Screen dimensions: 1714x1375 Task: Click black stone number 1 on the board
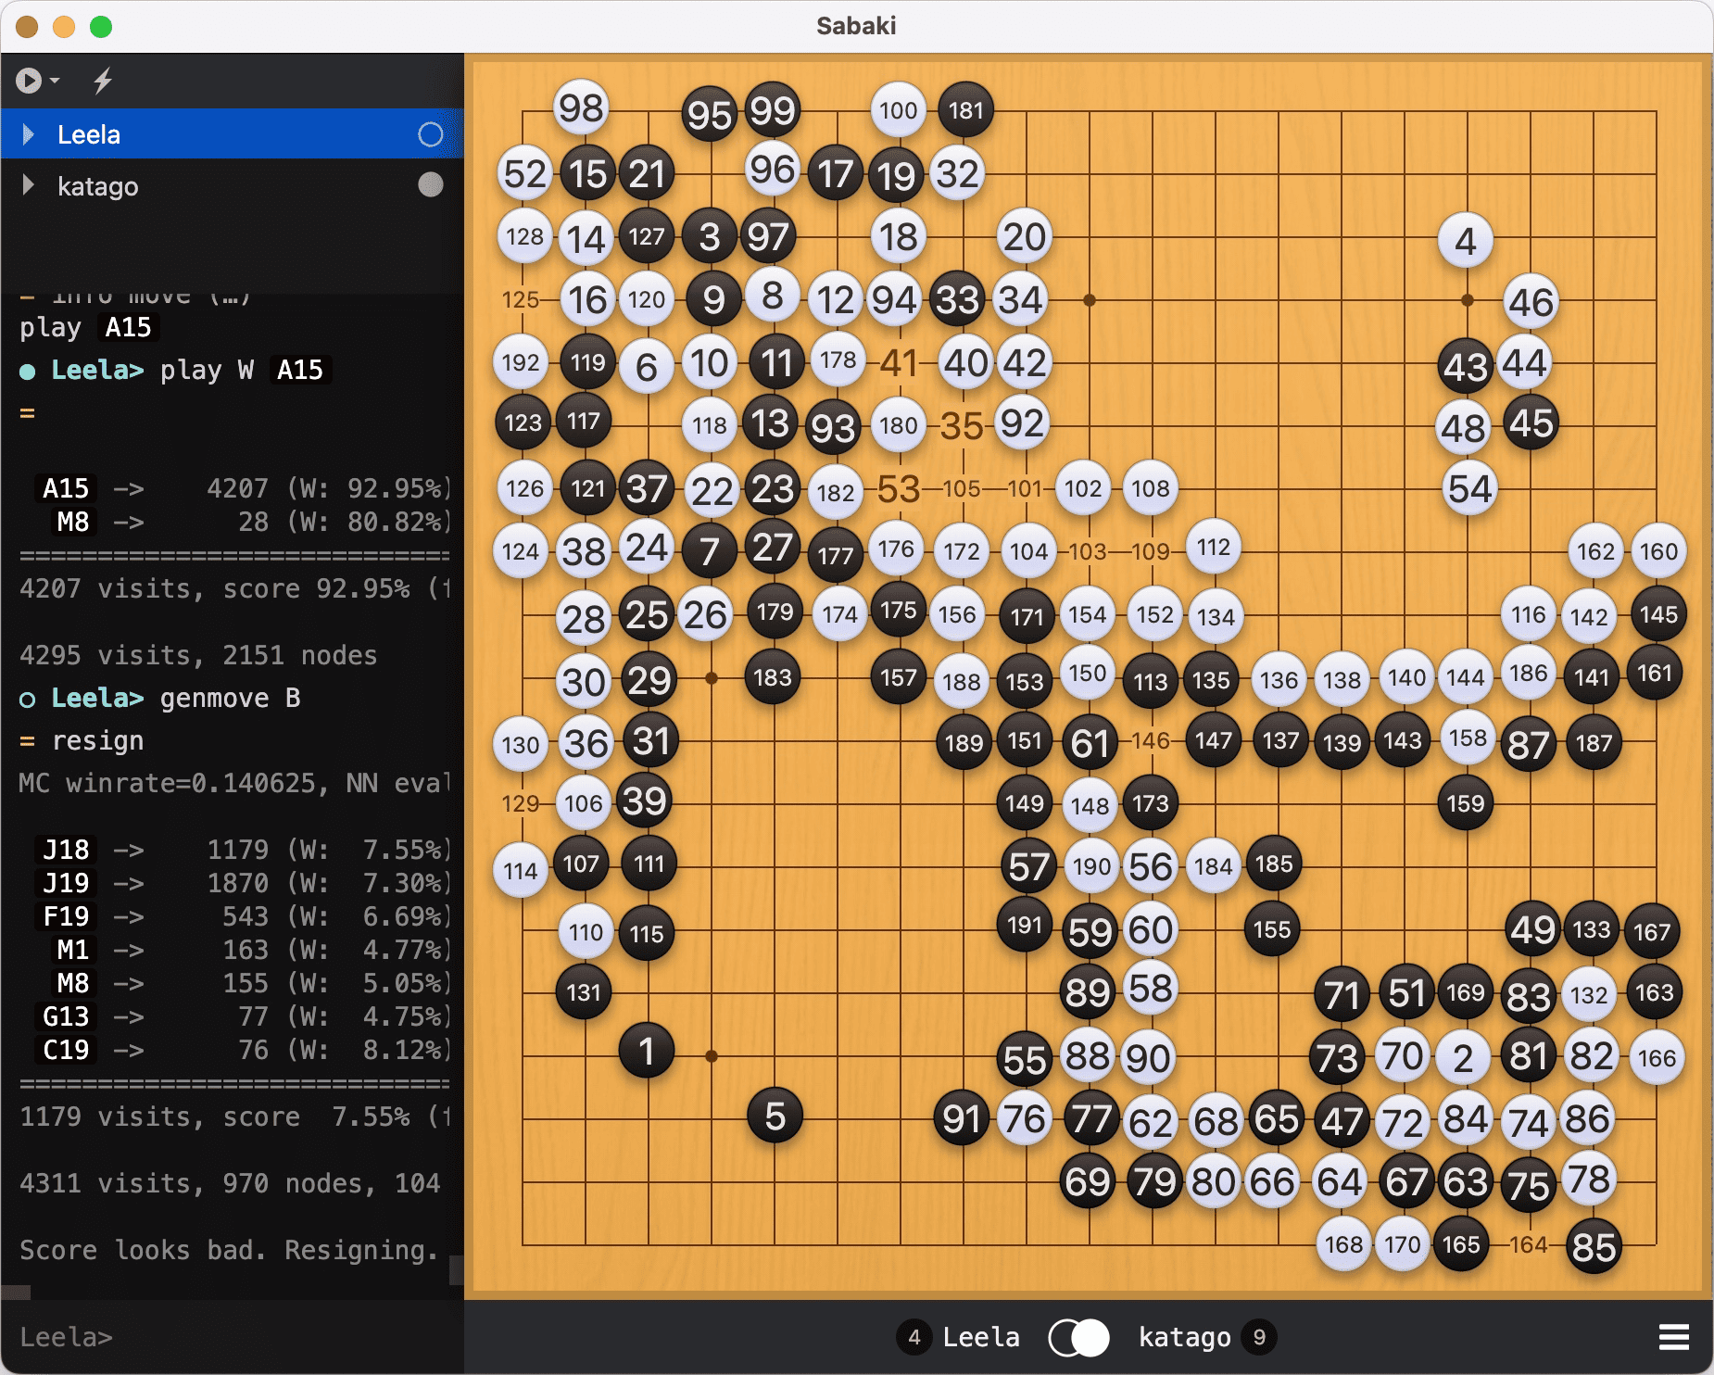pyautogui.click(x=647, y=1052)
